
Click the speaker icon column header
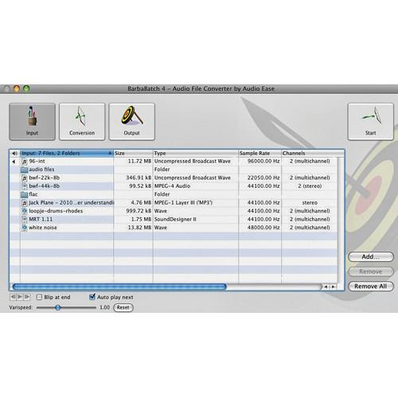[x=14, y=153]
